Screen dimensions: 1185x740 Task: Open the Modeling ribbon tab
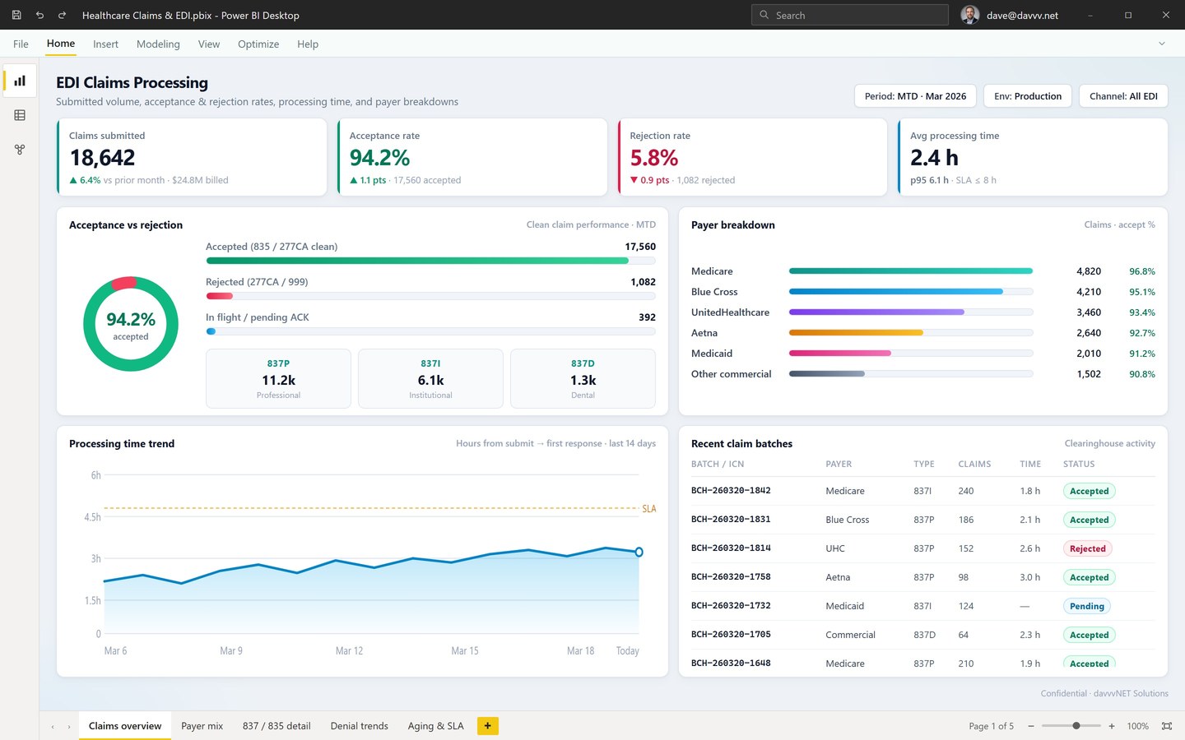pos(158,44)
